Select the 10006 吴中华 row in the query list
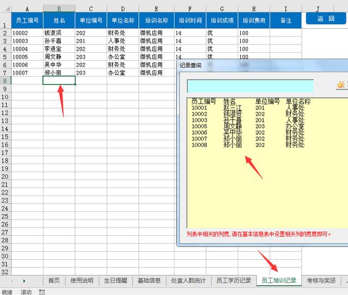 click(x=267, y=133)
